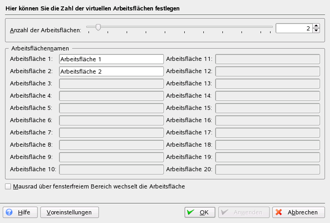Focus the Arbeitsfläche 2 name field

click(x=111, y=71)
